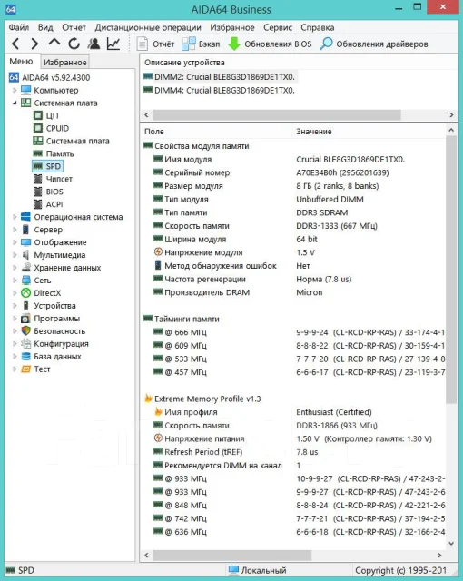
Task: Click the Хранение данных icon
Action: (x=26, y=267)
